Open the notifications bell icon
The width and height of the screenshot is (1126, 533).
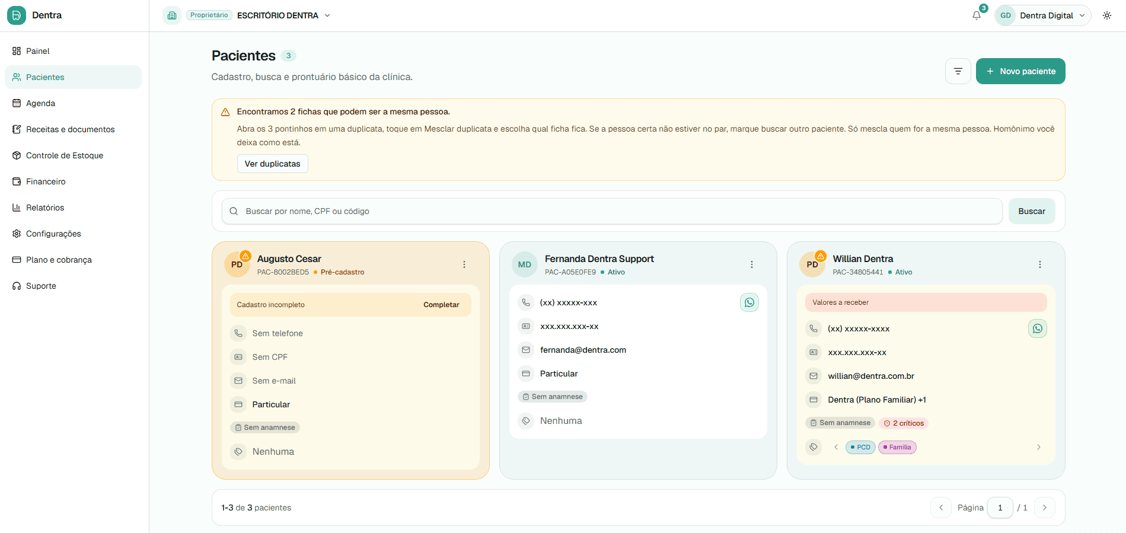click(x=976, y=15)
